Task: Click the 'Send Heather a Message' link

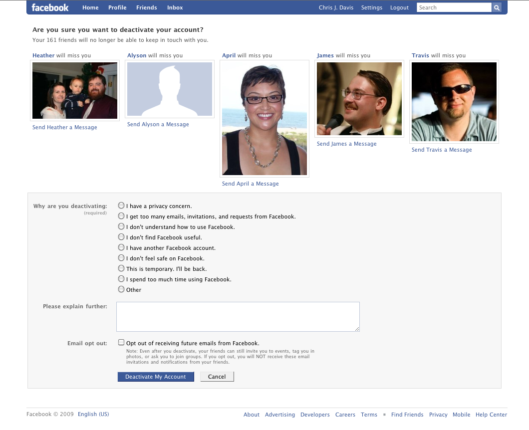Action: 65,127
